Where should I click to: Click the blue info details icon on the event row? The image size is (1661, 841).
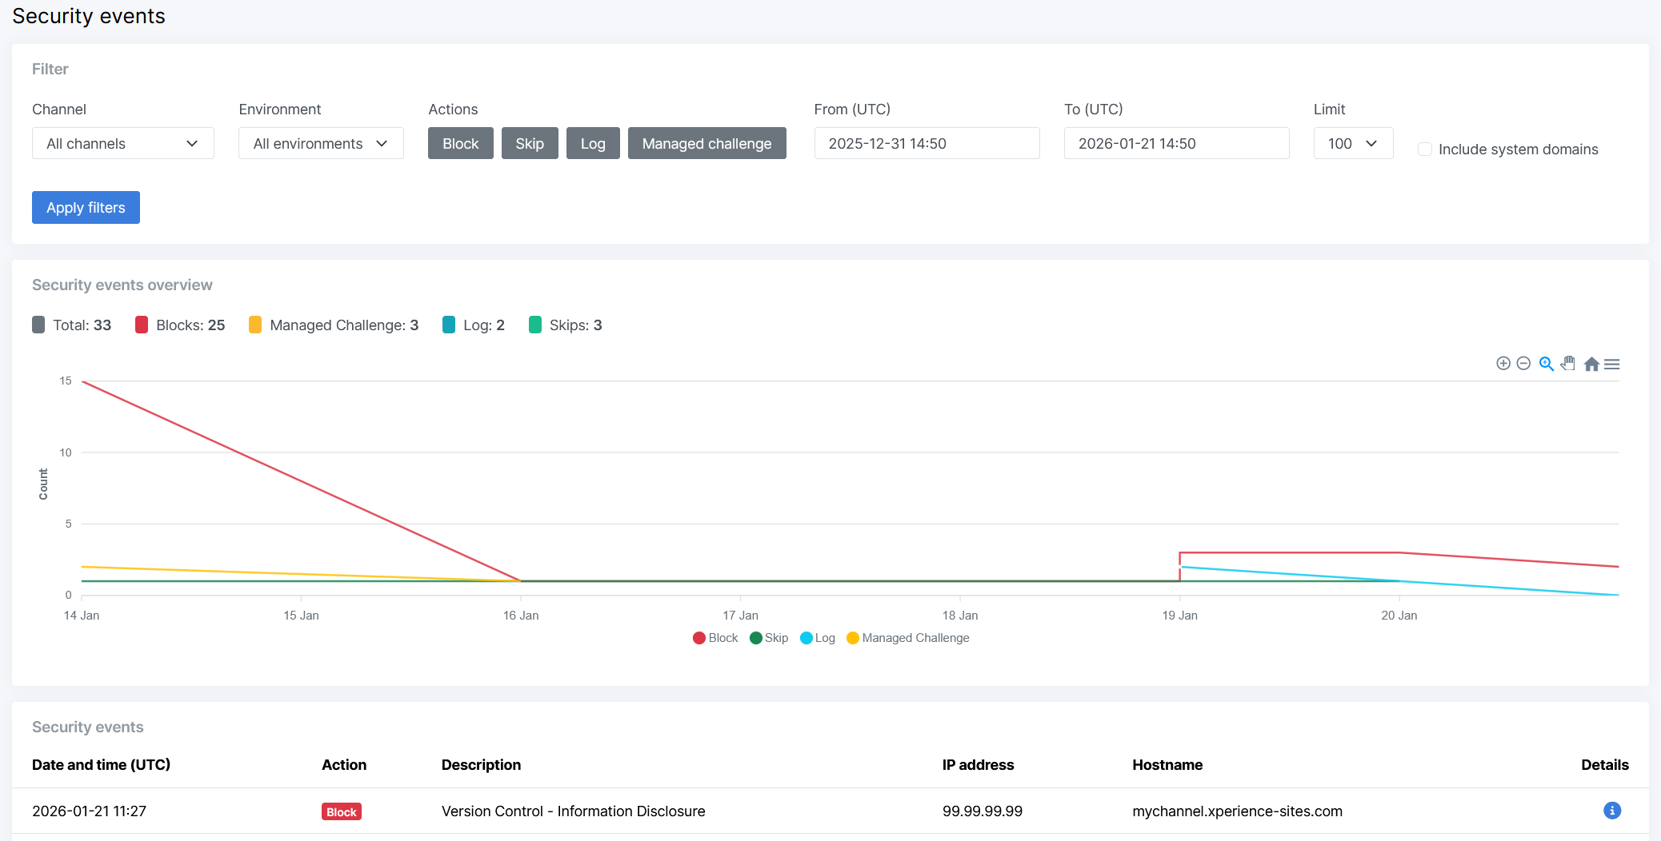pos(1611,811)
